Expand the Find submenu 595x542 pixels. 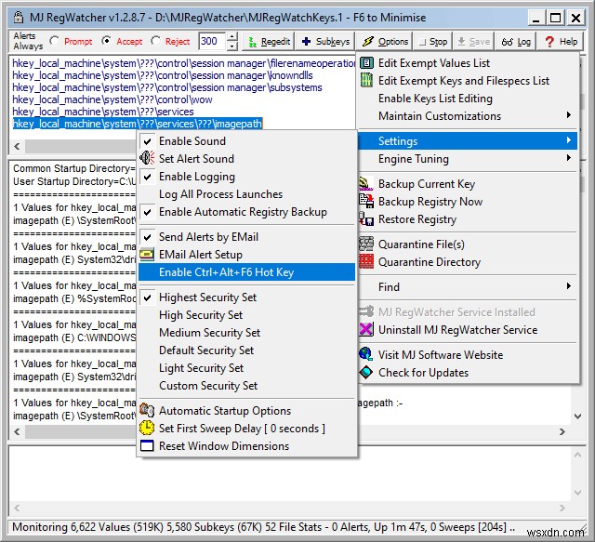click(468, 287)
